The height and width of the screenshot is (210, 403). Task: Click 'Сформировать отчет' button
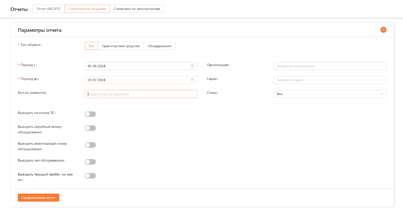(39, 198)
